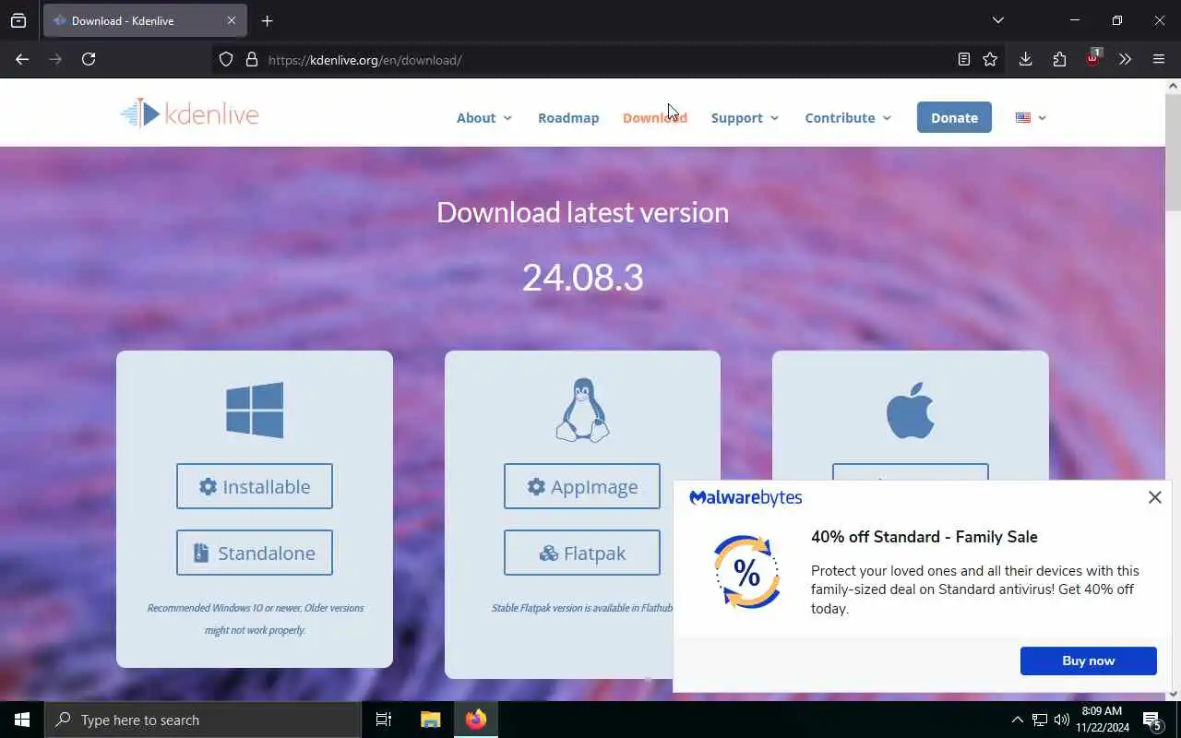Download the Linux AppImage
This screenshot has height=738, width=1181.
tap(582, 486)
